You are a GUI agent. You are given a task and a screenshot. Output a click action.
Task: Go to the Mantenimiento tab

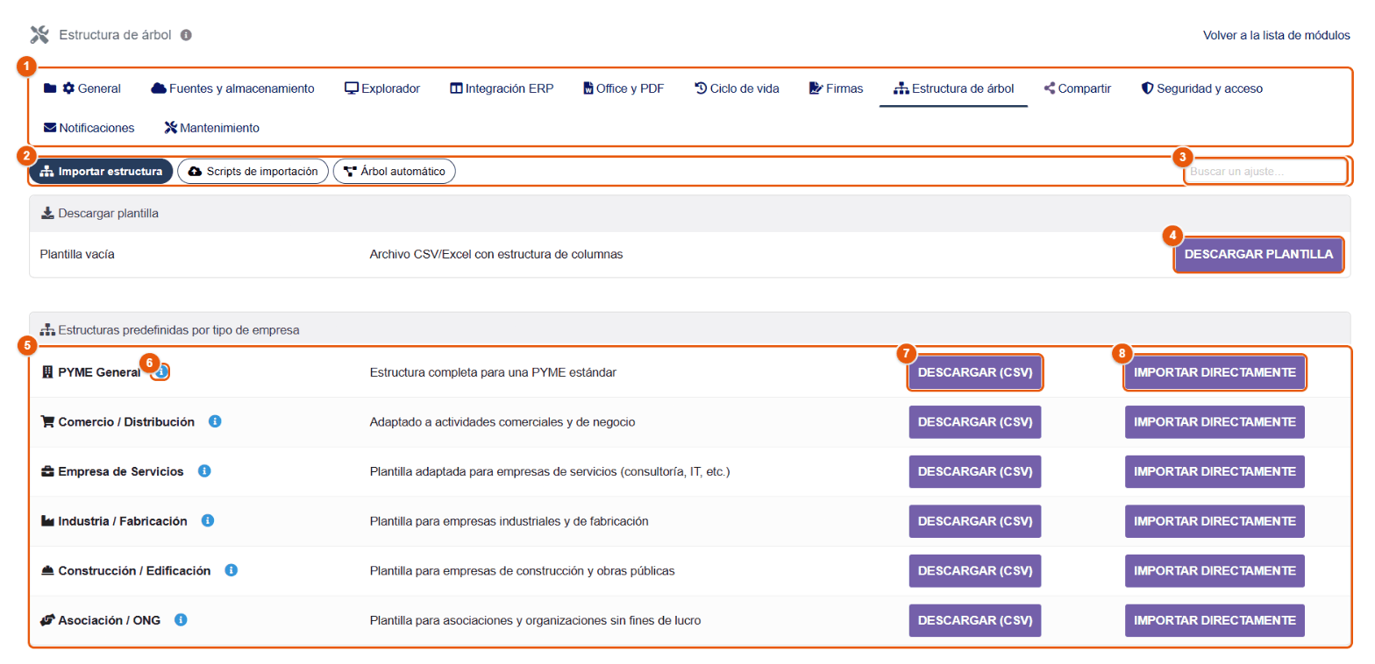click(x=212, y=128)
